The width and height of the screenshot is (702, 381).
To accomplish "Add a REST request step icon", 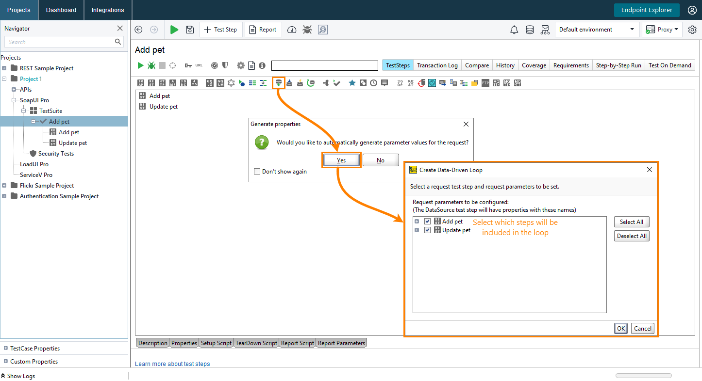I will pos(151,83).
